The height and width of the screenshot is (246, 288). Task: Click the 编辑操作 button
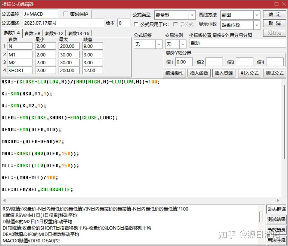[174, 73]
